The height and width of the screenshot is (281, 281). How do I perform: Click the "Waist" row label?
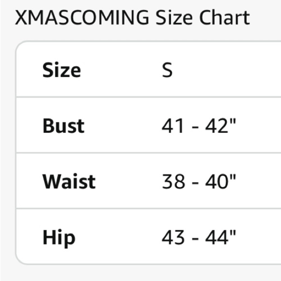pyautogui.click(x=69, y=182)
